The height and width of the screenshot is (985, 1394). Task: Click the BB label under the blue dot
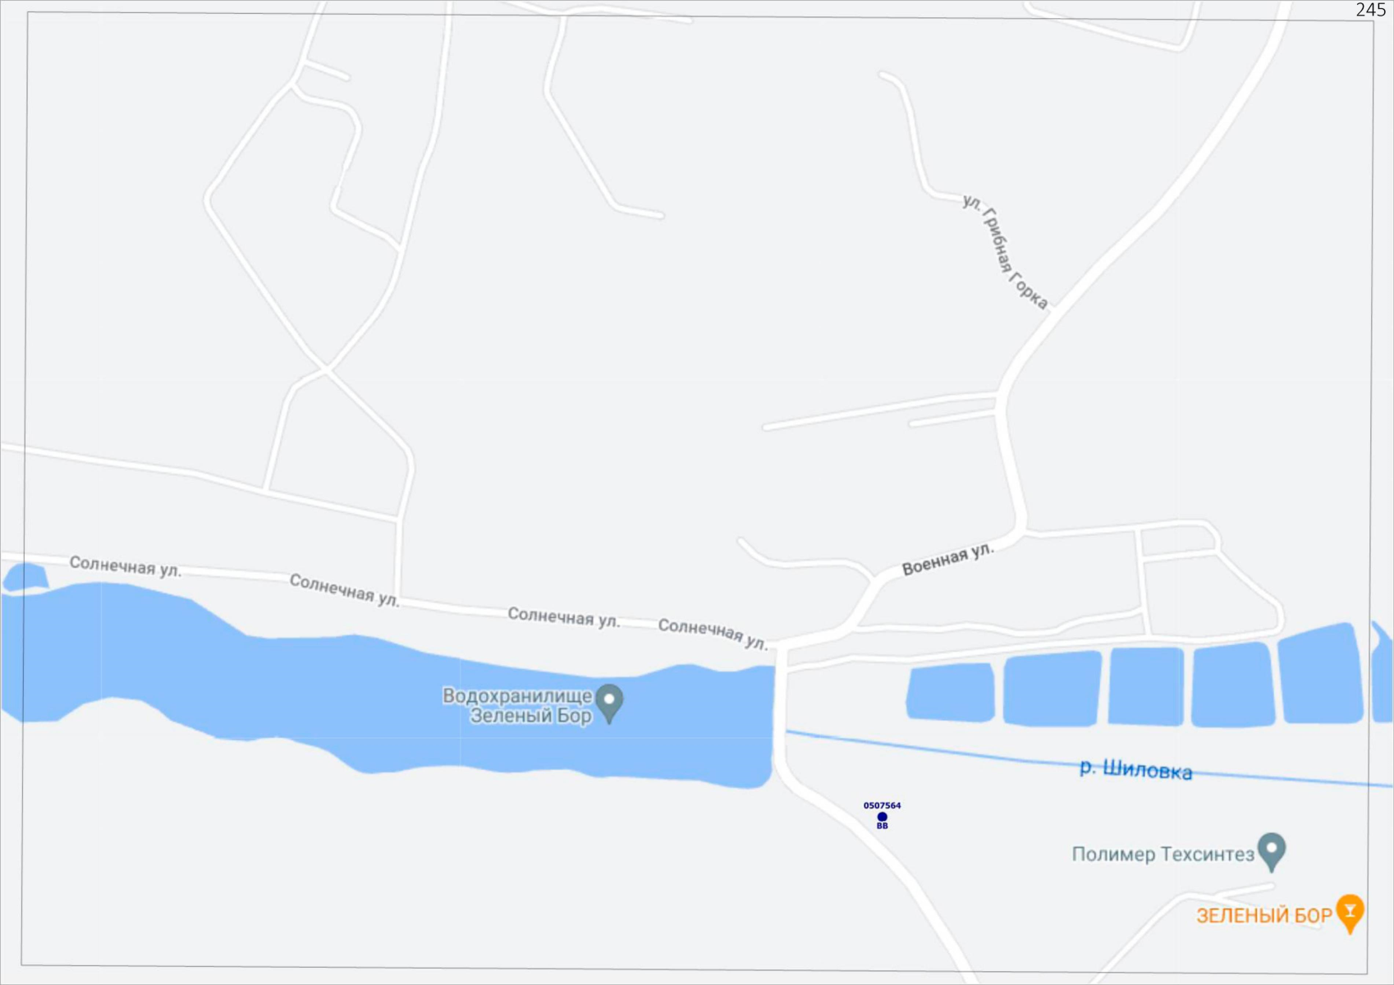coord(882,826)
